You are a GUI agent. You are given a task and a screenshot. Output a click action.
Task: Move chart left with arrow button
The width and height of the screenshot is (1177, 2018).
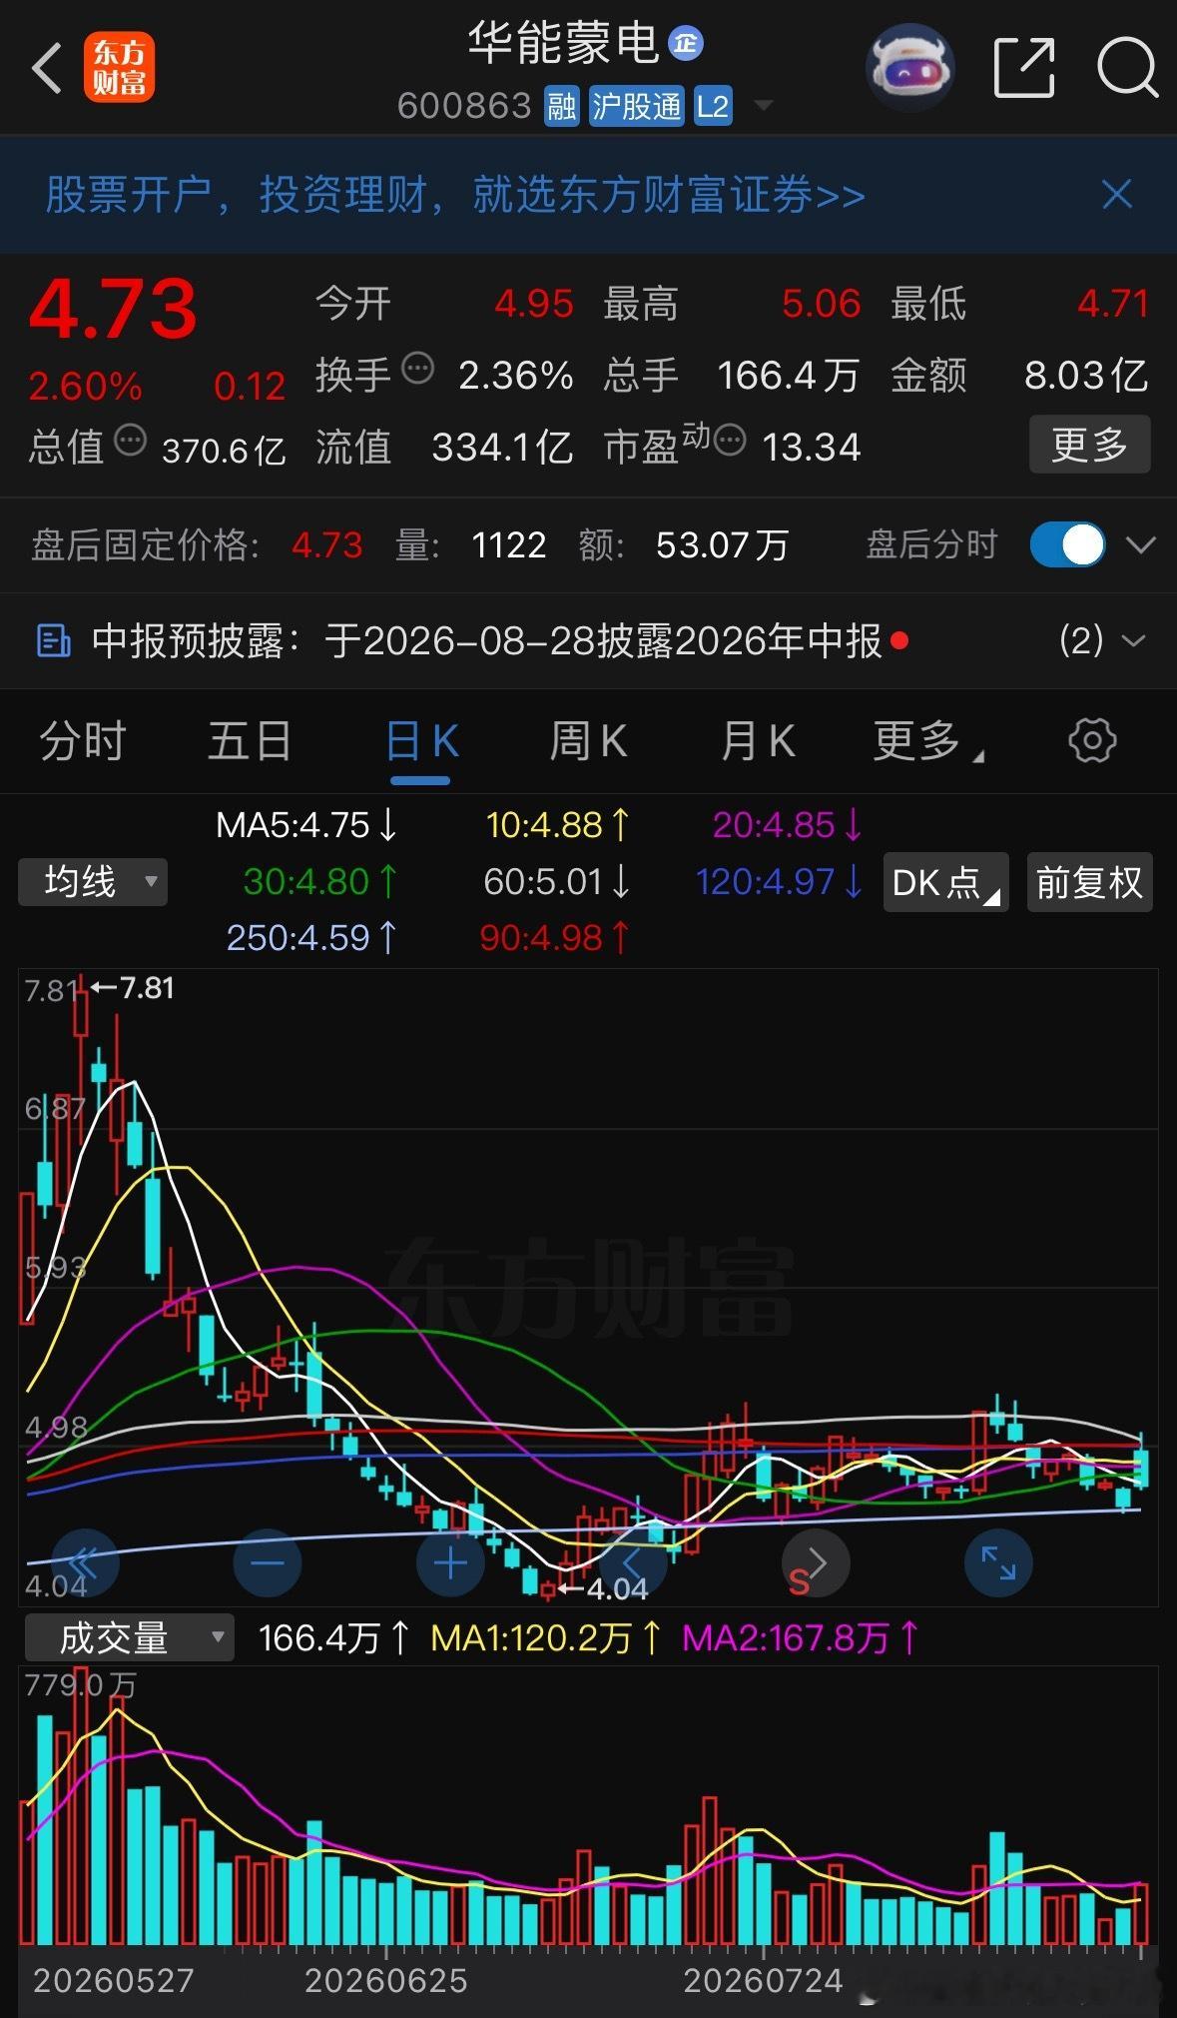(x=633, y=1562)
